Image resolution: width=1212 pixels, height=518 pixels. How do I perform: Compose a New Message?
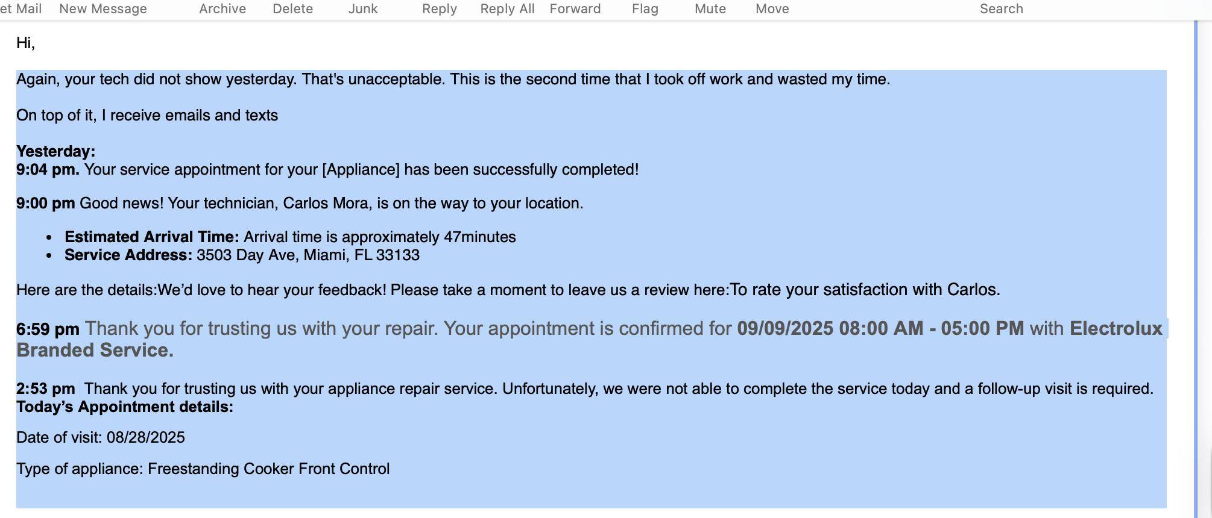(x=103, y=8)
